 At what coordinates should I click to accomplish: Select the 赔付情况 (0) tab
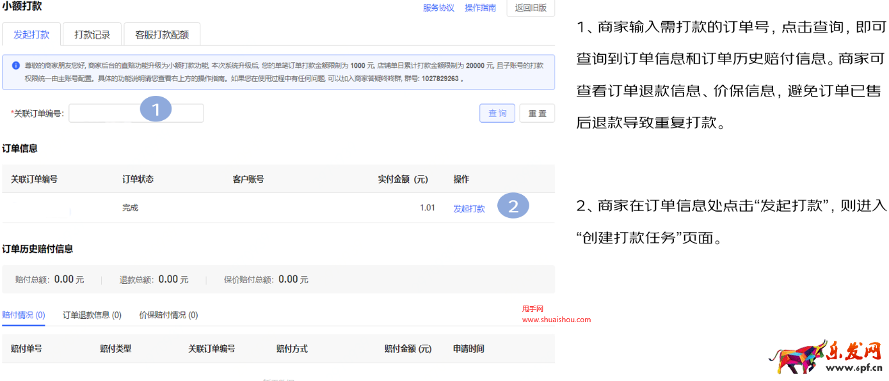pyautogui.click(x=24, y=315)
